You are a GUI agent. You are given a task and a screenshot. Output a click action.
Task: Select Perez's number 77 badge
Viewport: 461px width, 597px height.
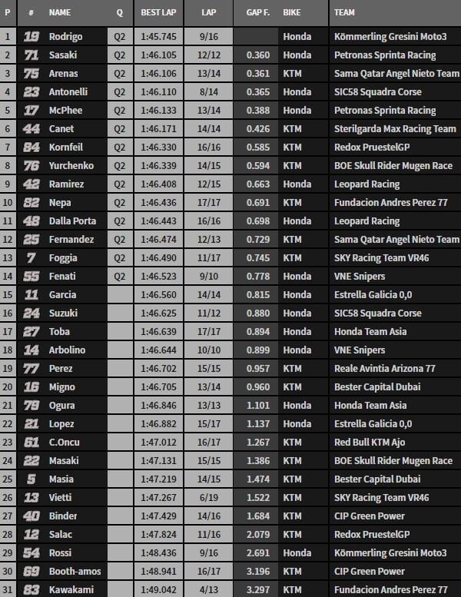click(x=31, y=369)
